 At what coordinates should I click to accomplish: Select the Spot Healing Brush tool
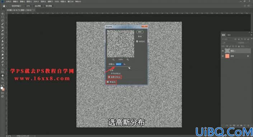click(3, 34)
